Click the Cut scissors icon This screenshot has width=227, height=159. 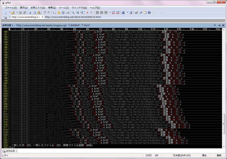pos(30,12)
